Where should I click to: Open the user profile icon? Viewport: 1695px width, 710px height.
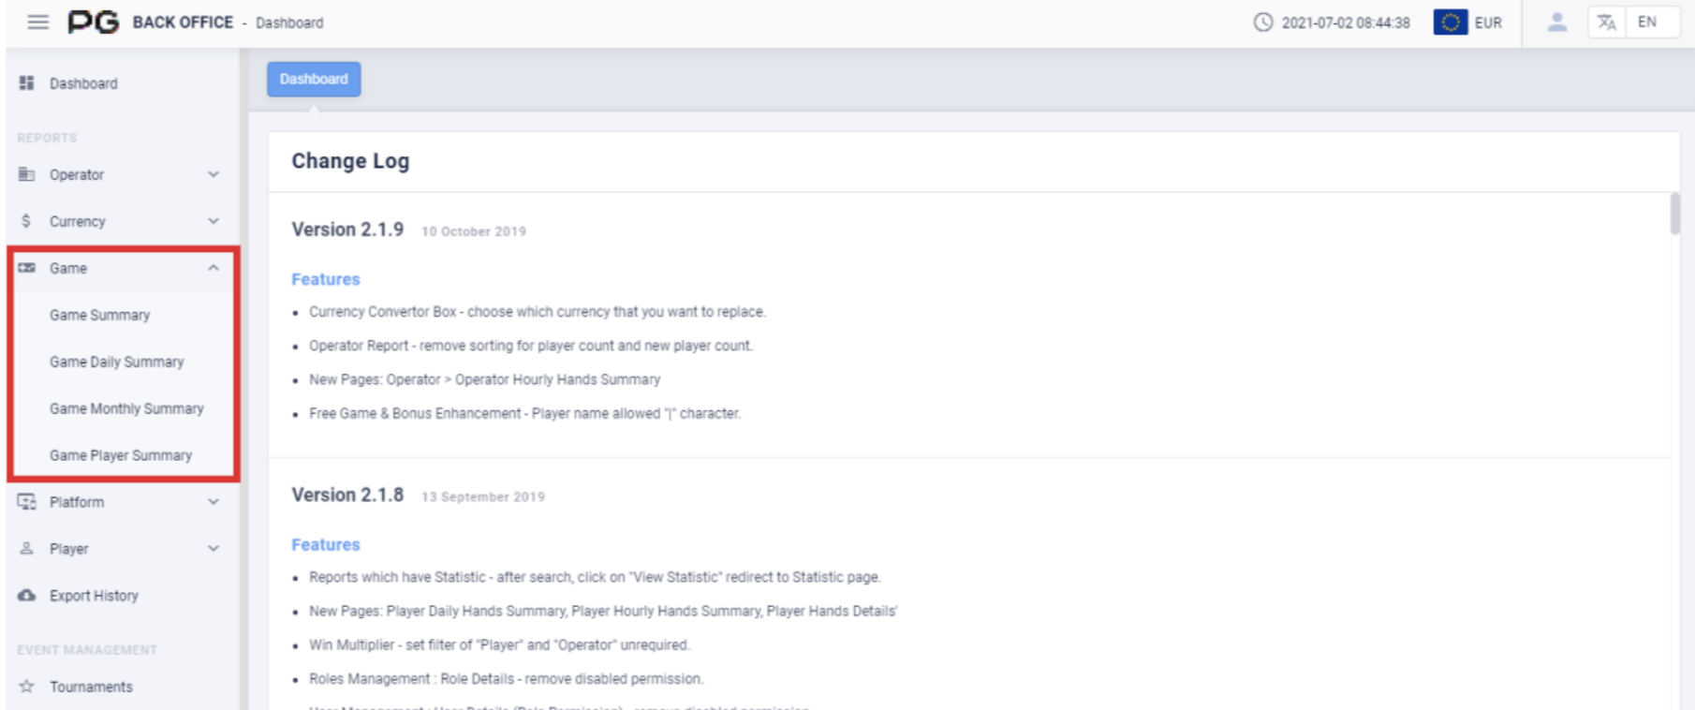point(1556,22)
